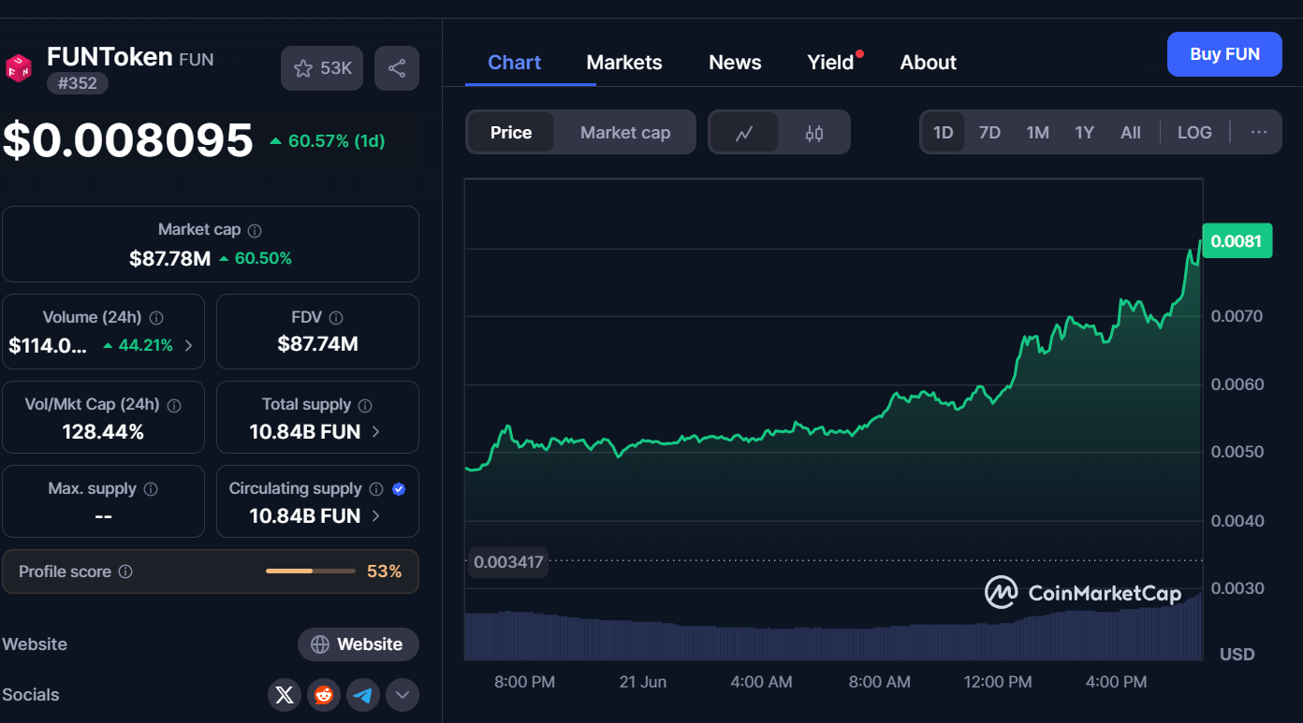Open the FUNToken Website link
The image size is (1303, 723).
click(x=359, y=644)
